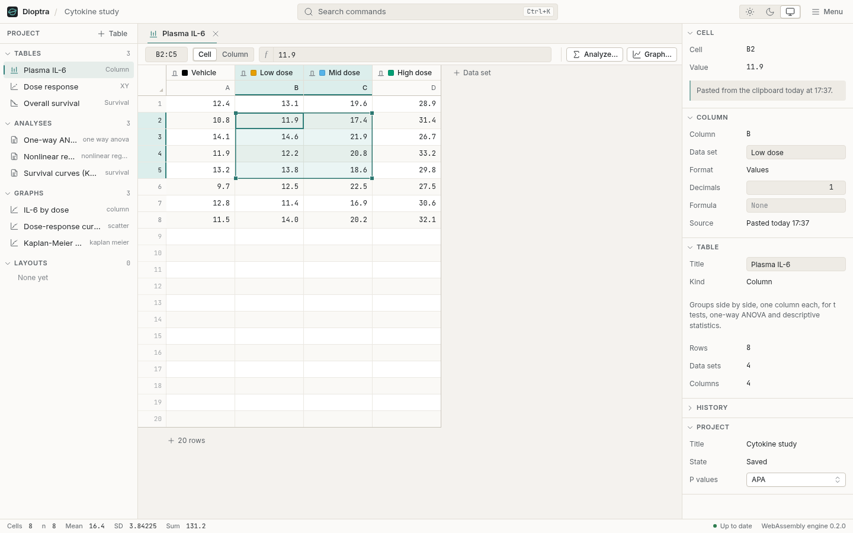The height and width of the screenshot is (533, 853).
Task: Click the Formula field showing None
Action: [796, 206]
